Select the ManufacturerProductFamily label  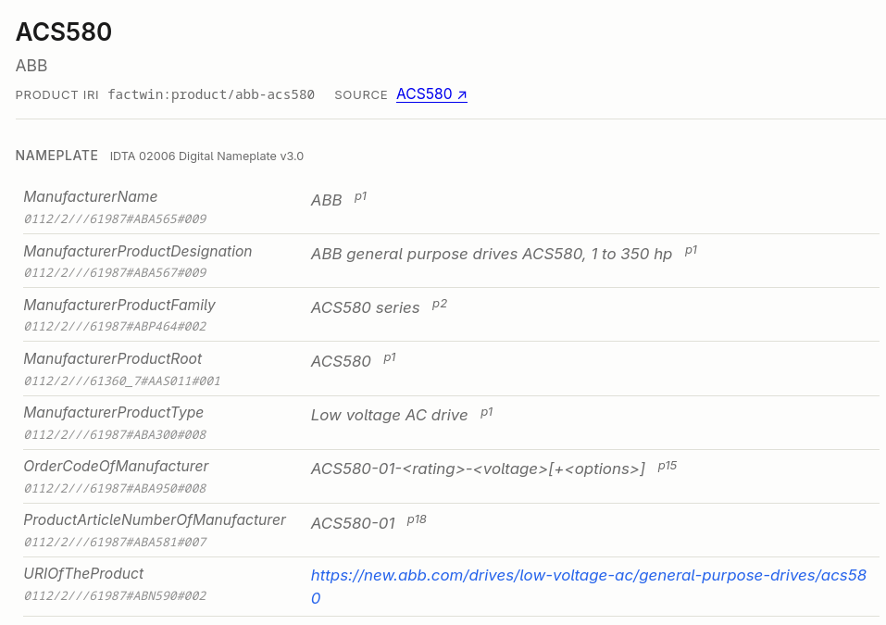[119, 306]
